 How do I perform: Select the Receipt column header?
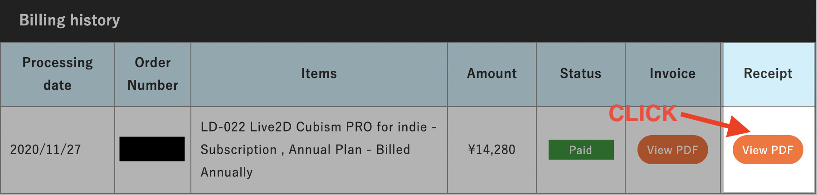(768, 74)
